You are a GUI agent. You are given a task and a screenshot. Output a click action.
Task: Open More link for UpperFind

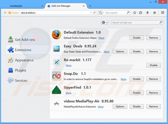[x=69, y=93]
